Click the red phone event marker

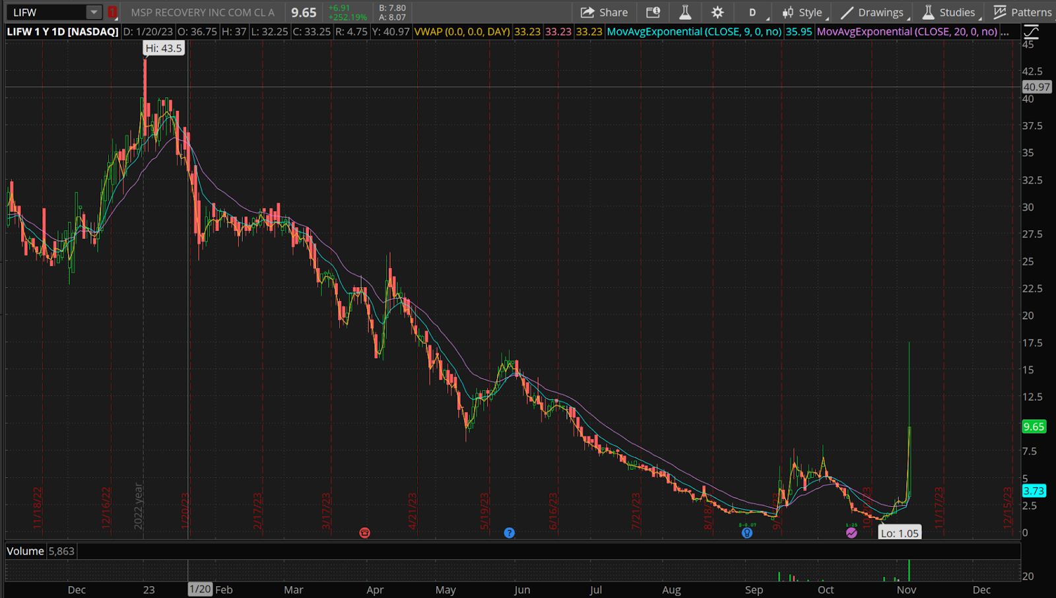click(x=364, y=533)
